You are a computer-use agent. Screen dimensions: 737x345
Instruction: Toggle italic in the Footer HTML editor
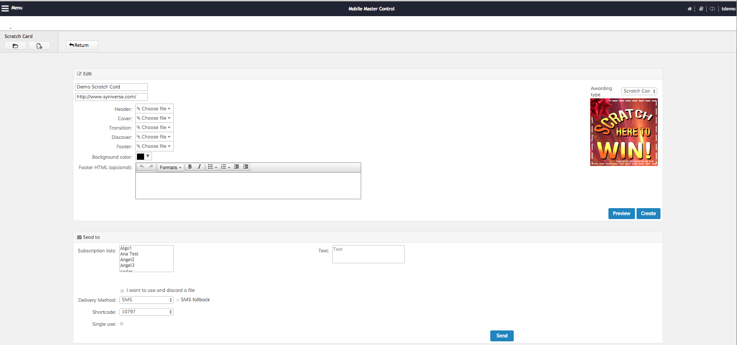pos(199,167)
